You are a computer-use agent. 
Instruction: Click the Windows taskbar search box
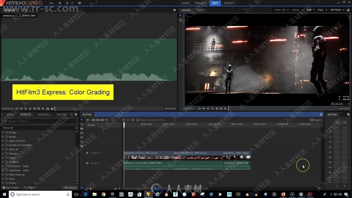tap(40, 194)
